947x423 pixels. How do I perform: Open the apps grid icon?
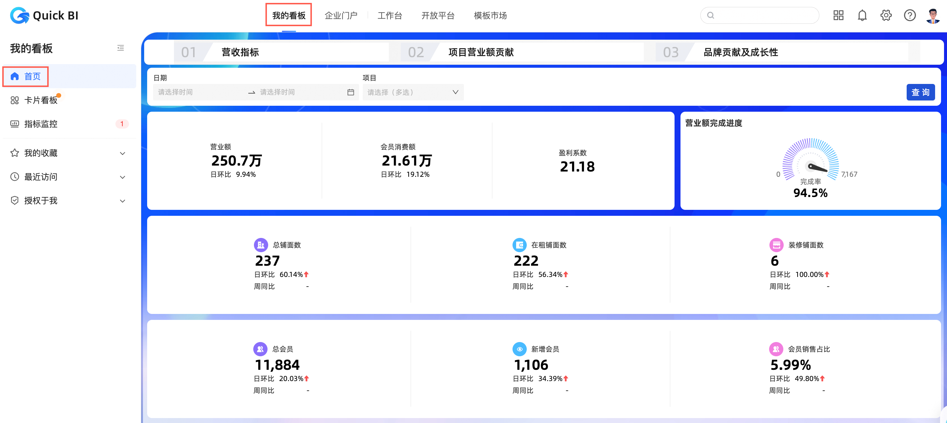[838, 16]
